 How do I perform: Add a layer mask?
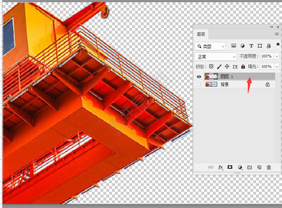pos(230,167)
